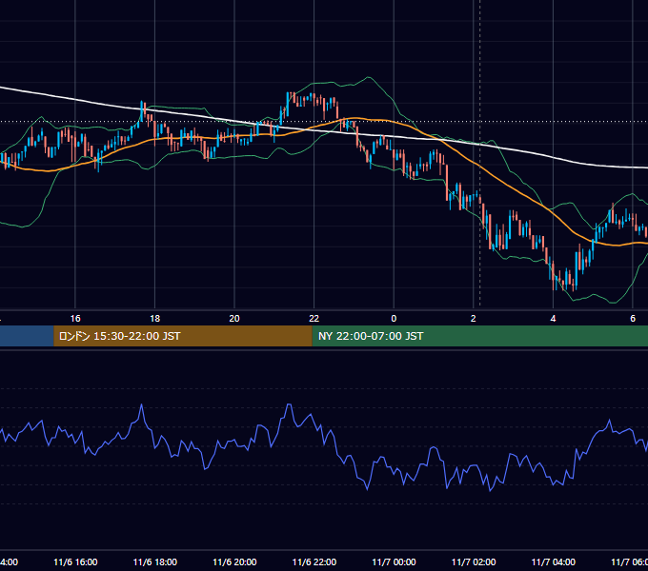Image resolution: width=648 pixels, height=571 pixels.
Task: Click the 4 hour label on price chart axis
Action: [x=553, y=319]
